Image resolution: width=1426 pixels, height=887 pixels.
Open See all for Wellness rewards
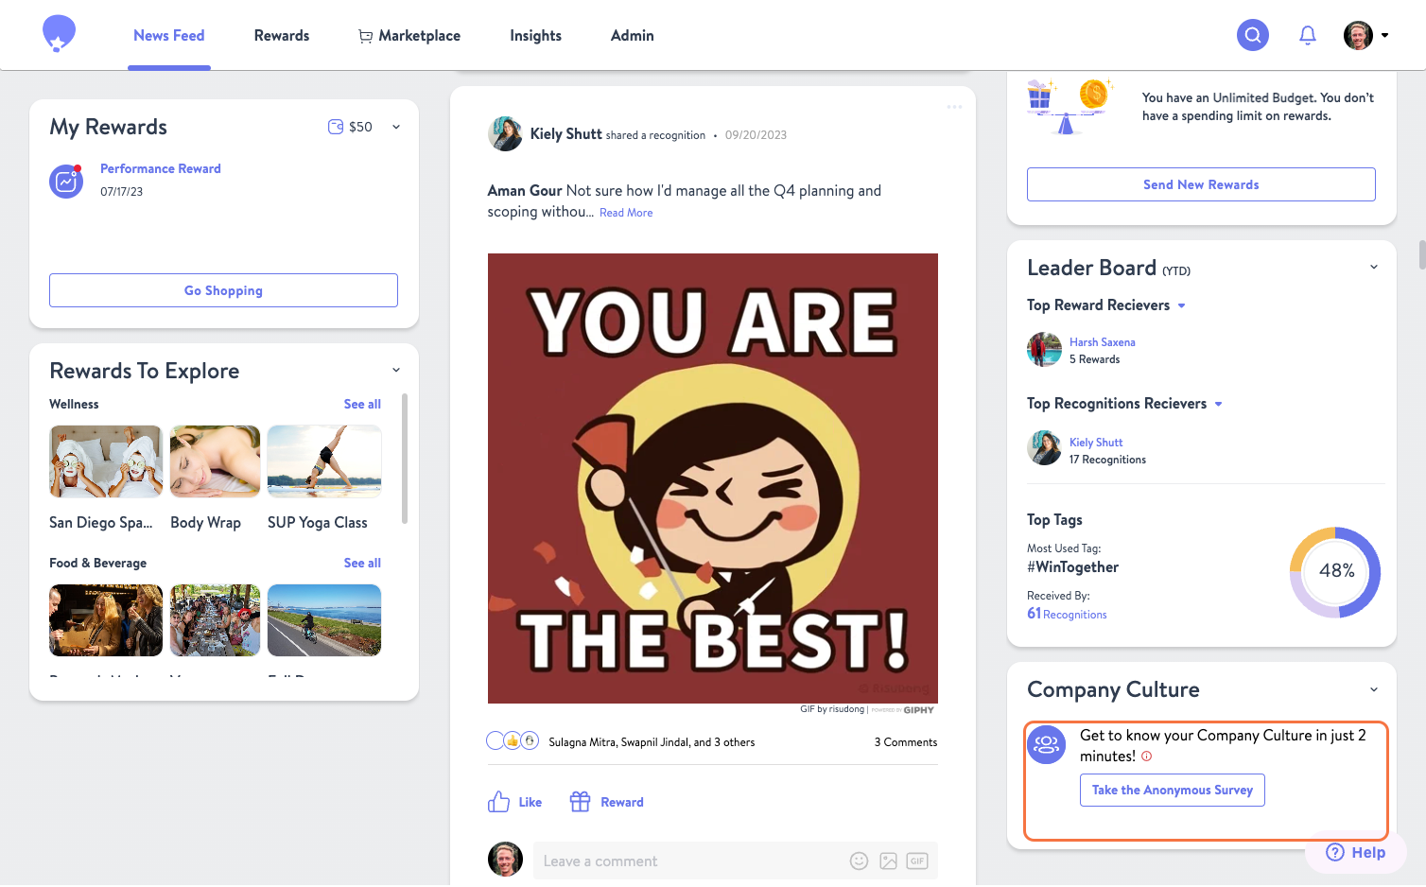362,404
